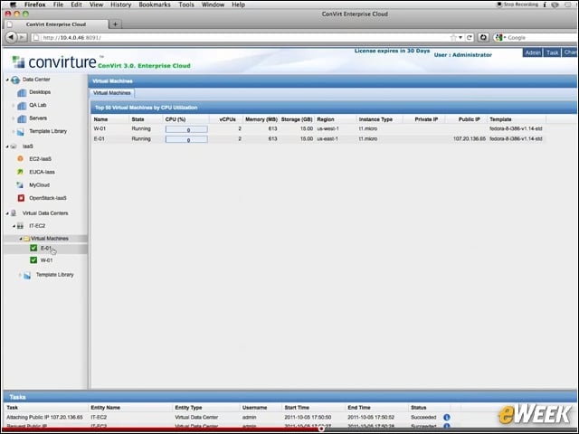This screenshot has width=579, height=434.
Task: Click the ConVirt Enterprise Cloud browser tab
Action: (56, 24)
